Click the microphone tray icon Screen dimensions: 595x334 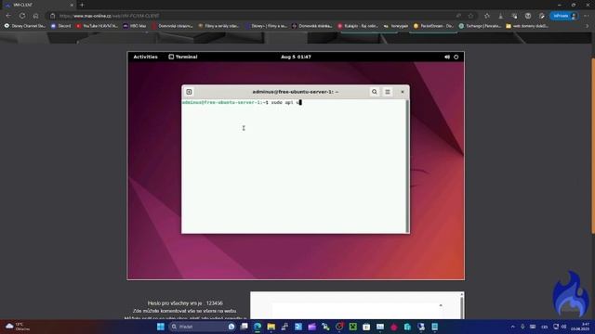coord(522,327)
